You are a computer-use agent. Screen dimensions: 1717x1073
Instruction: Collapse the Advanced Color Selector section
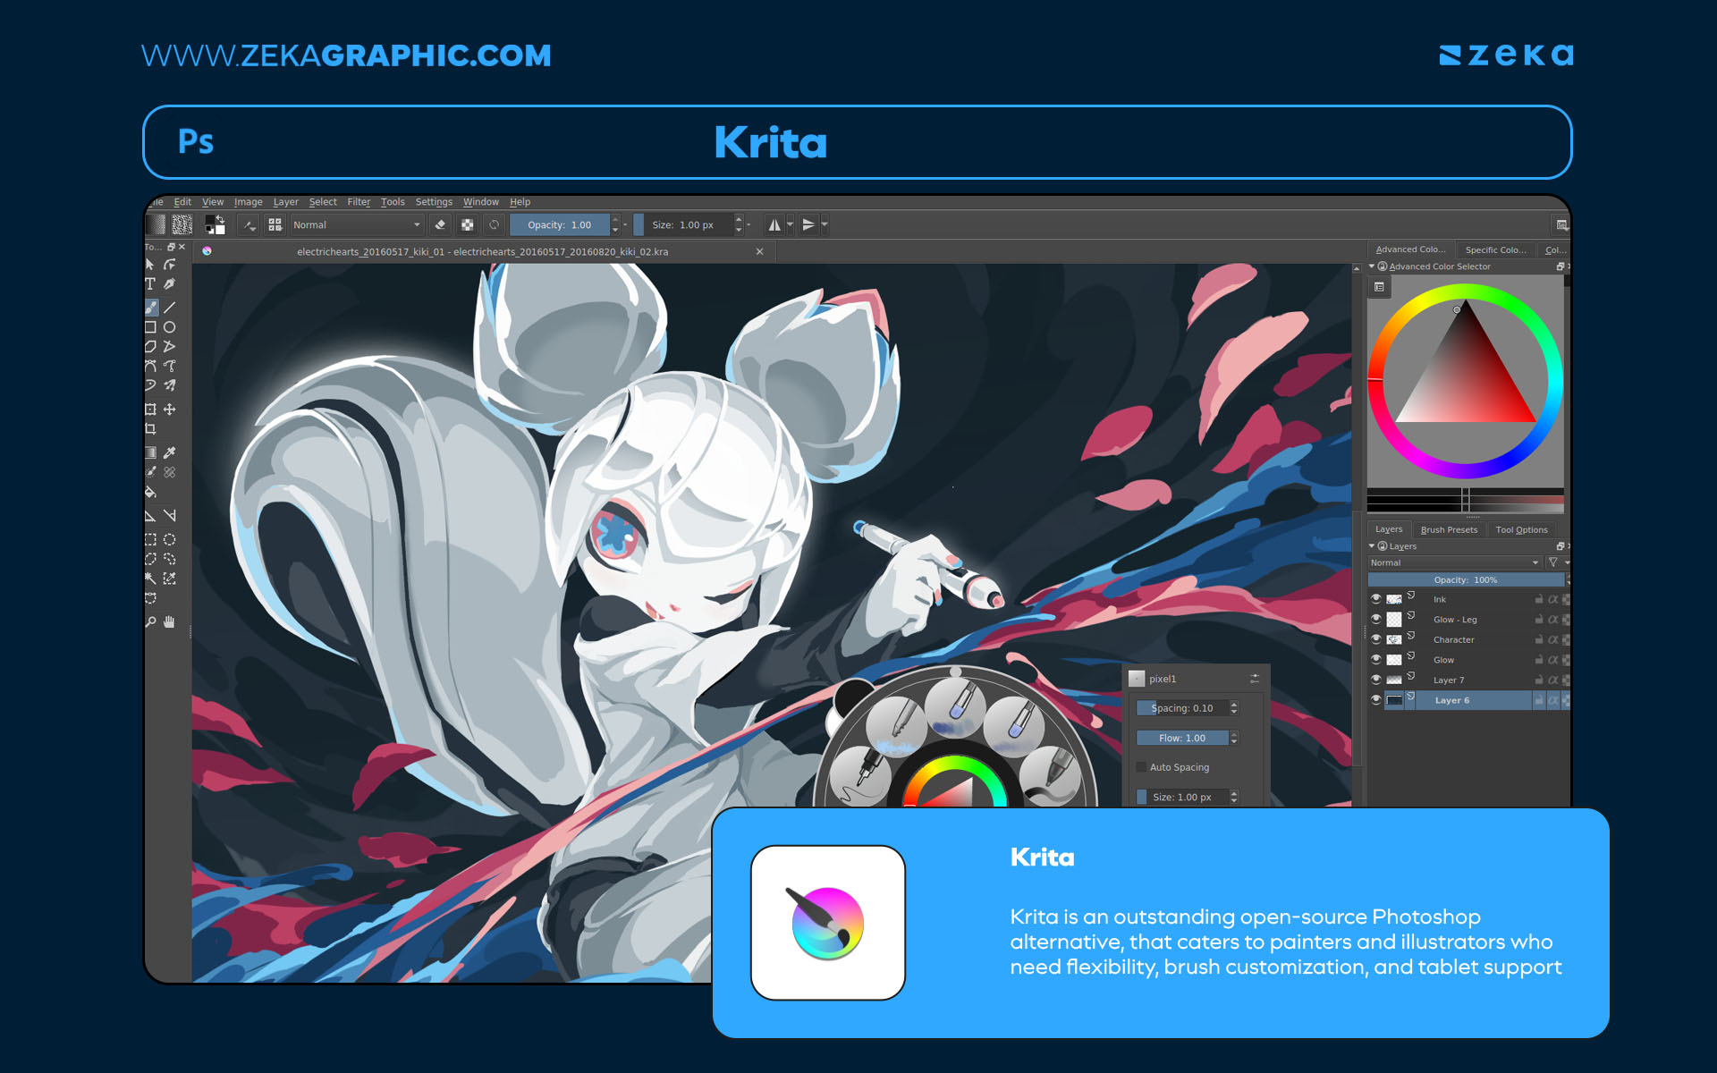point(1373,266)
